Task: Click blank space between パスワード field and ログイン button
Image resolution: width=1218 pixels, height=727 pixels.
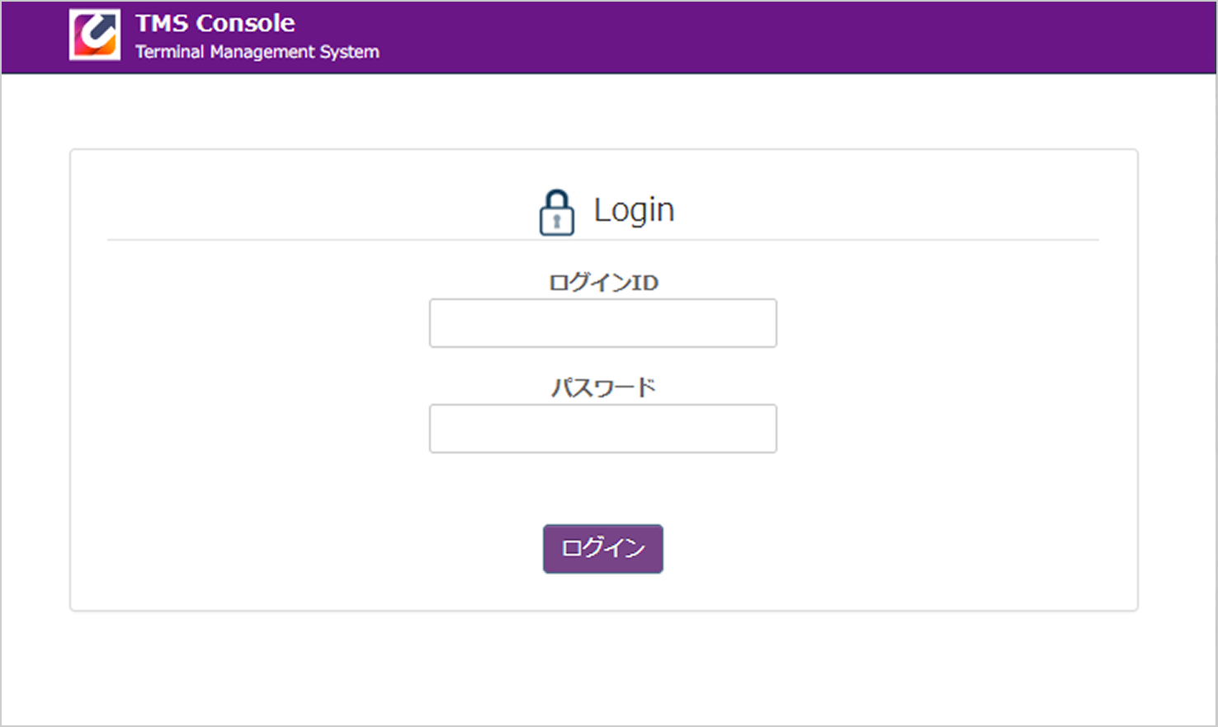Action: click(602, 489)
